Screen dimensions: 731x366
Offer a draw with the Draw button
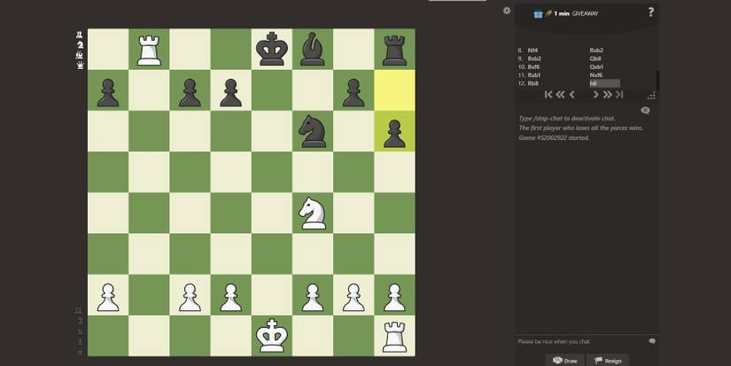[564, 361]
